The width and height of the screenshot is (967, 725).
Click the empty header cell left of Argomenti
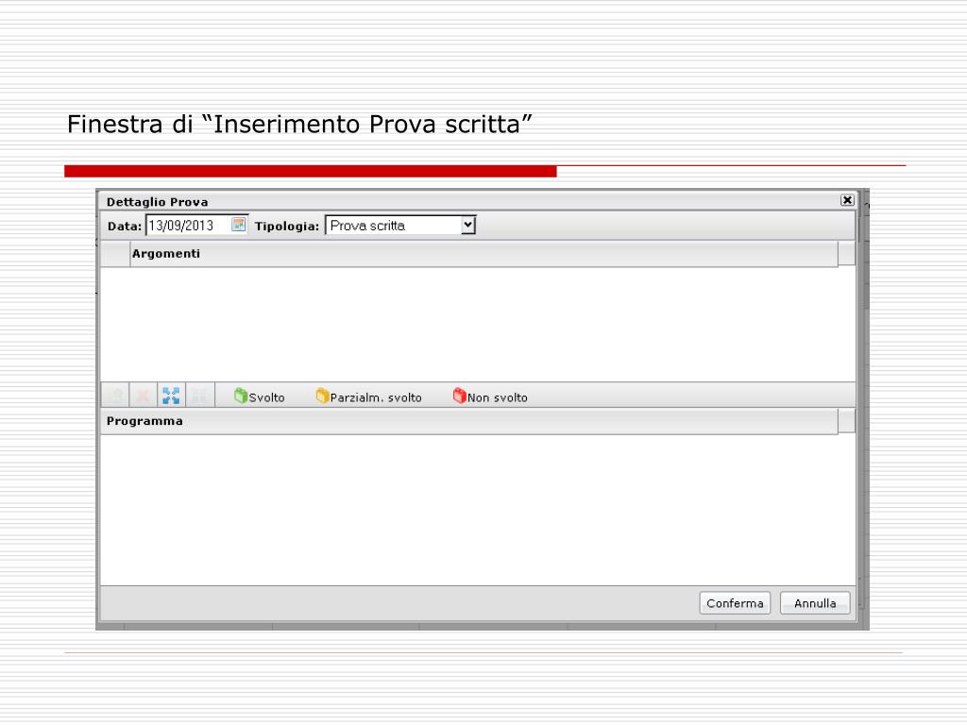115,254
